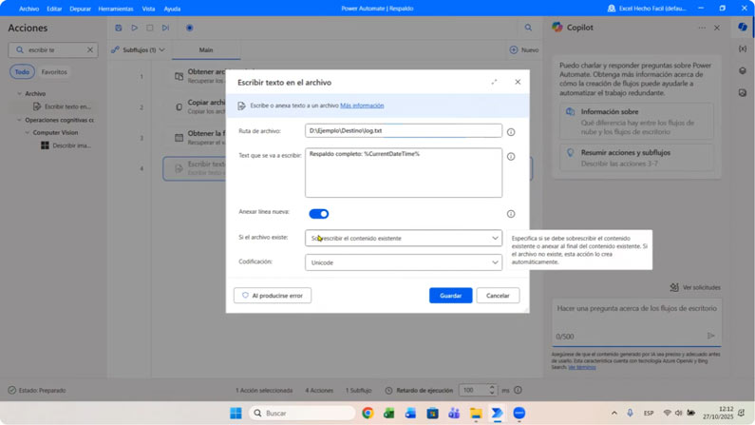The width and height of the screenshot is (755, 425).
Task: Open the Depurar menu
Action: (x=80, y=9)
